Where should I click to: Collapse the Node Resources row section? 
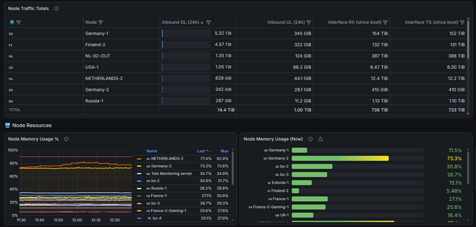point(32,125)
